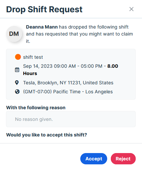Close the Drop Shift Request dialog
142x169 pixels.
click(x=131, y=9)
